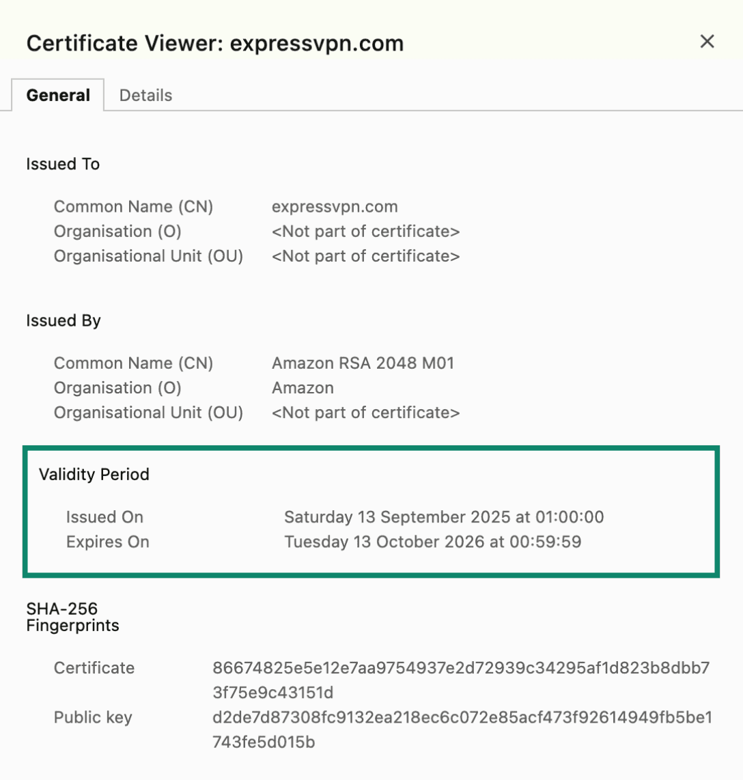Click the Issued To section heading

click(x=63, y=164)
